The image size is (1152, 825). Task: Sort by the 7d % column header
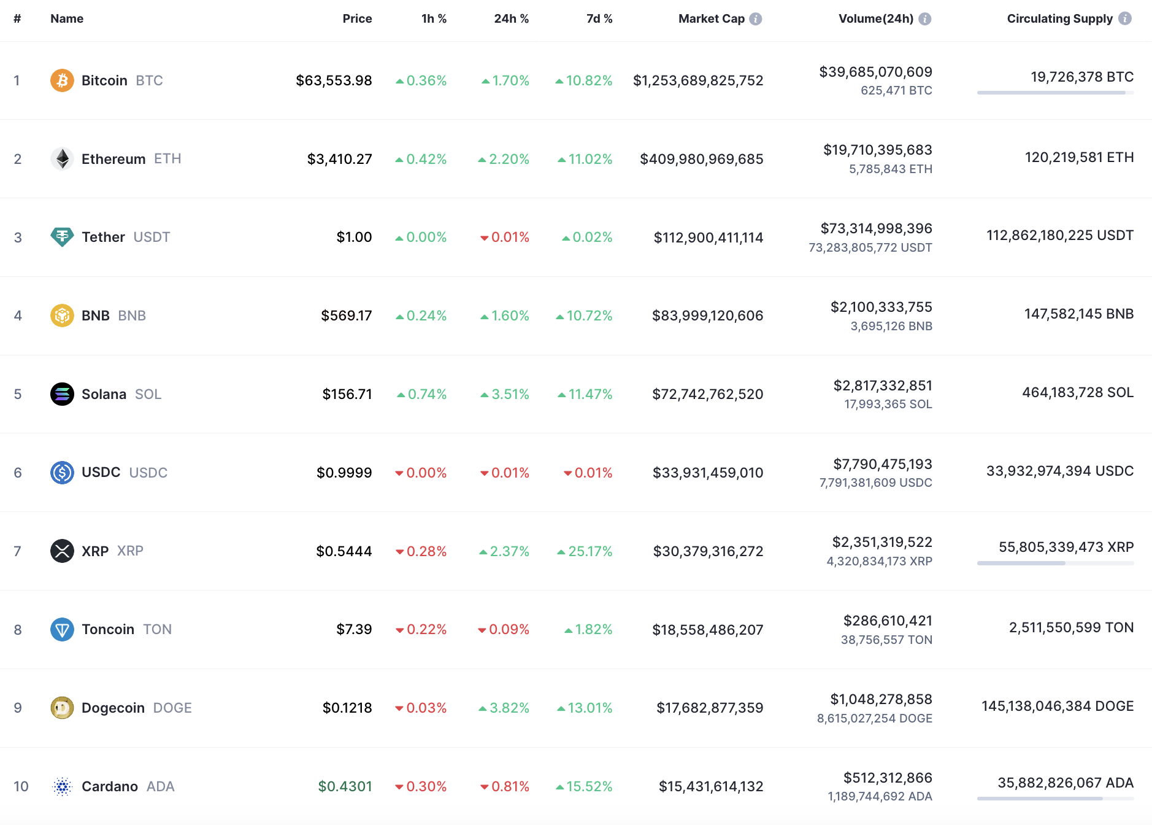(x=599, y=18)
